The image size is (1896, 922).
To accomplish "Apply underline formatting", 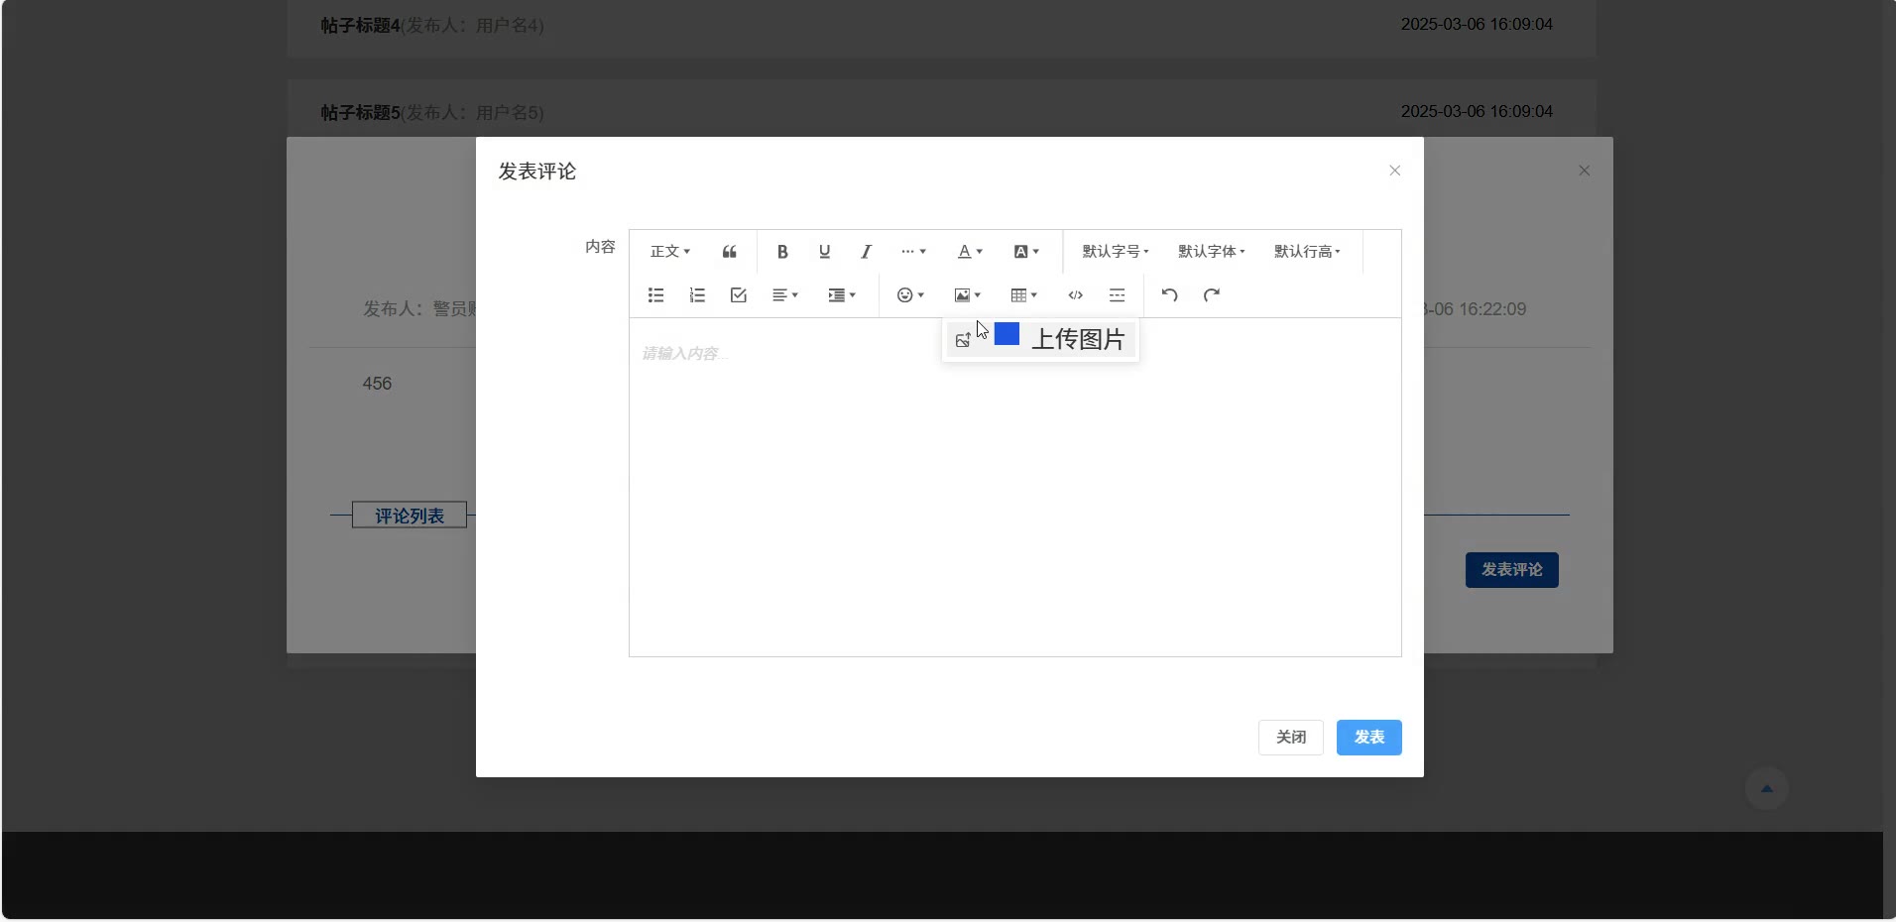I will point(824,252).
